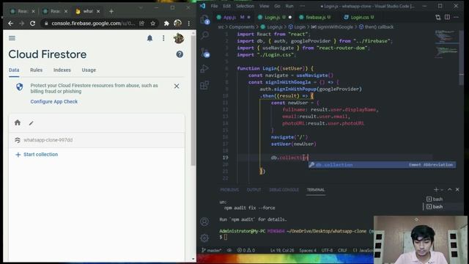This screenshot has width=469, height=264.
Task: Open VS Code Run and Debug view
Action: point(204,68)
